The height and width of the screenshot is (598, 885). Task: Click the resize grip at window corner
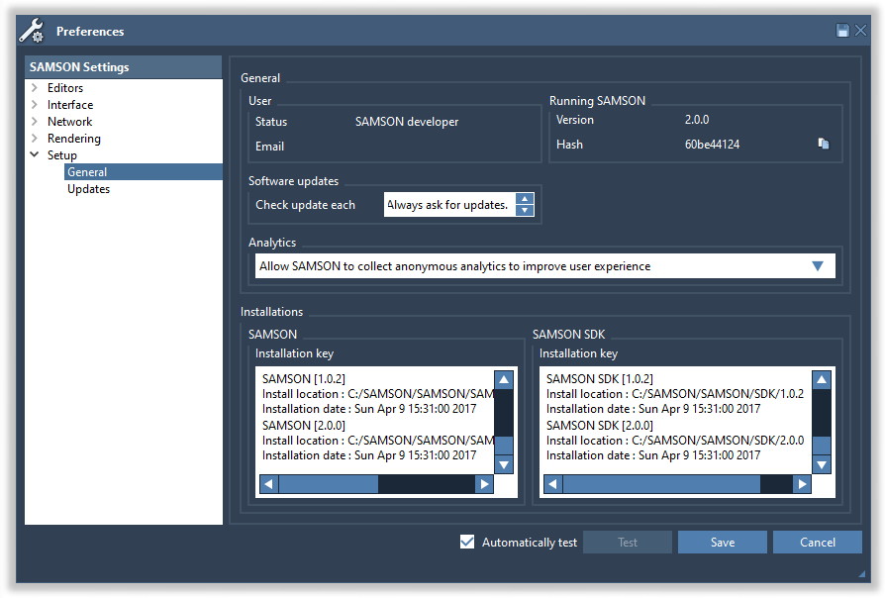pyautogui.click(x=860, y=573)
